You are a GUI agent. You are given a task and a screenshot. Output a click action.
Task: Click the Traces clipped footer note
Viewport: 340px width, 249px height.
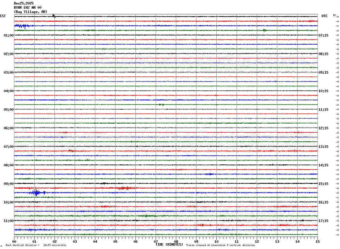pyautogui.click(x=220, y=245)
